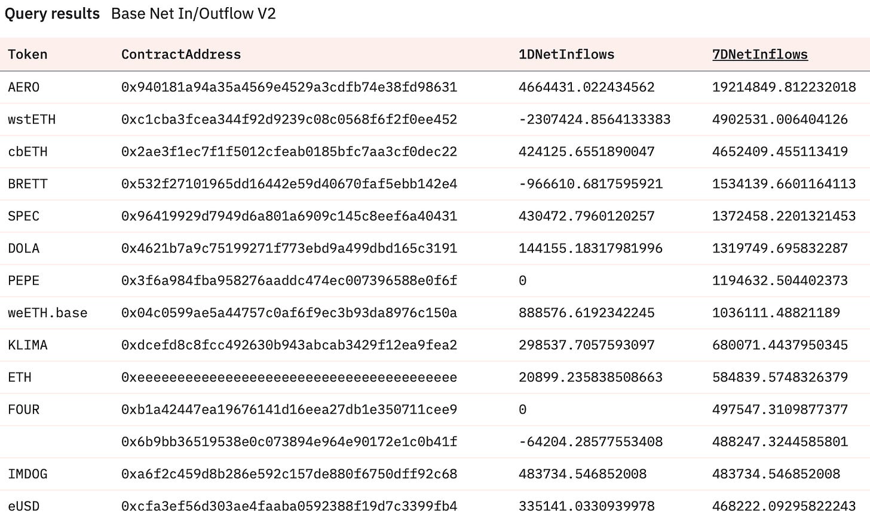
Task: Click the IMDOG contract address
Action: point(289,474)
